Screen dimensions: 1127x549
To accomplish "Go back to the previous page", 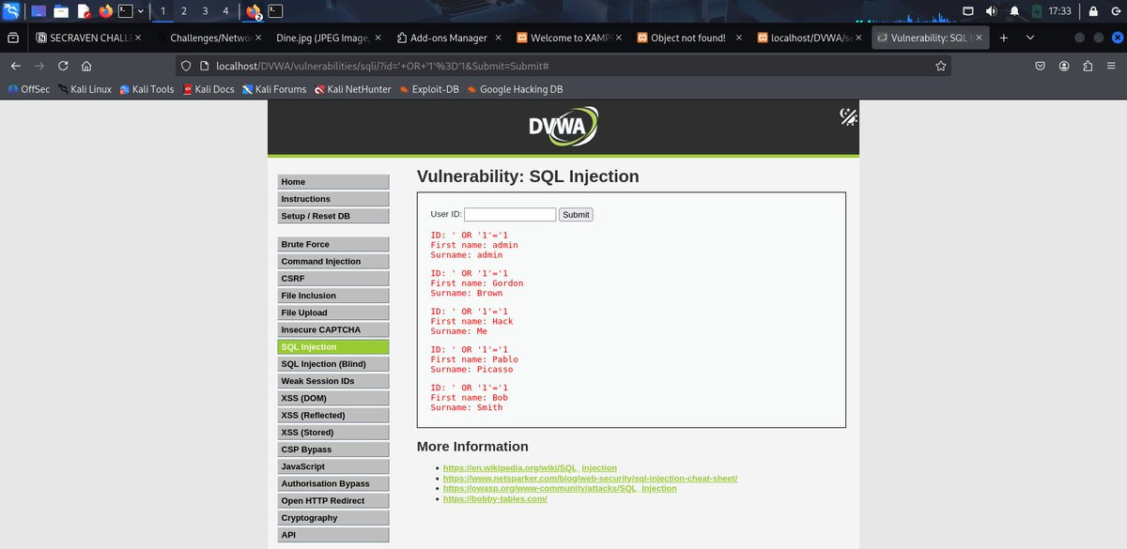I will pyautogui.click(x=15, y=66).
